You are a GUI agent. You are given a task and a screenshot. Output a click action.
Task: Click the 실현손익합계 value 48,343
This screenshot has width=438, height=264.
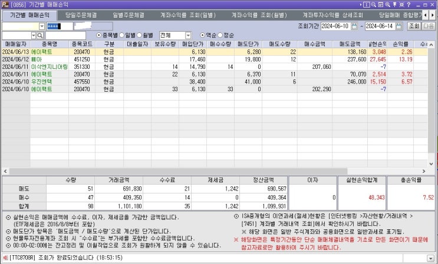[x=377, y=198]
